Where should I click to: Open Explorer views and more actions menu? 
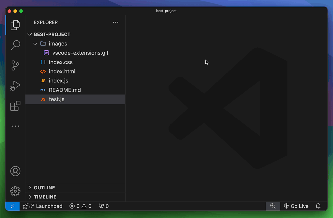point(116,22)
